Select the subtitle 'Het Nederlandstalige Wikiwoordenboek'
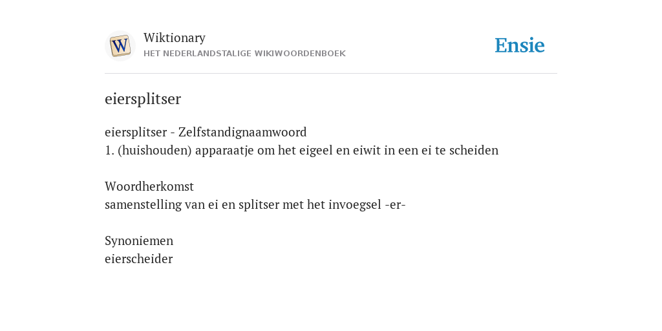 tap(244, 54)
